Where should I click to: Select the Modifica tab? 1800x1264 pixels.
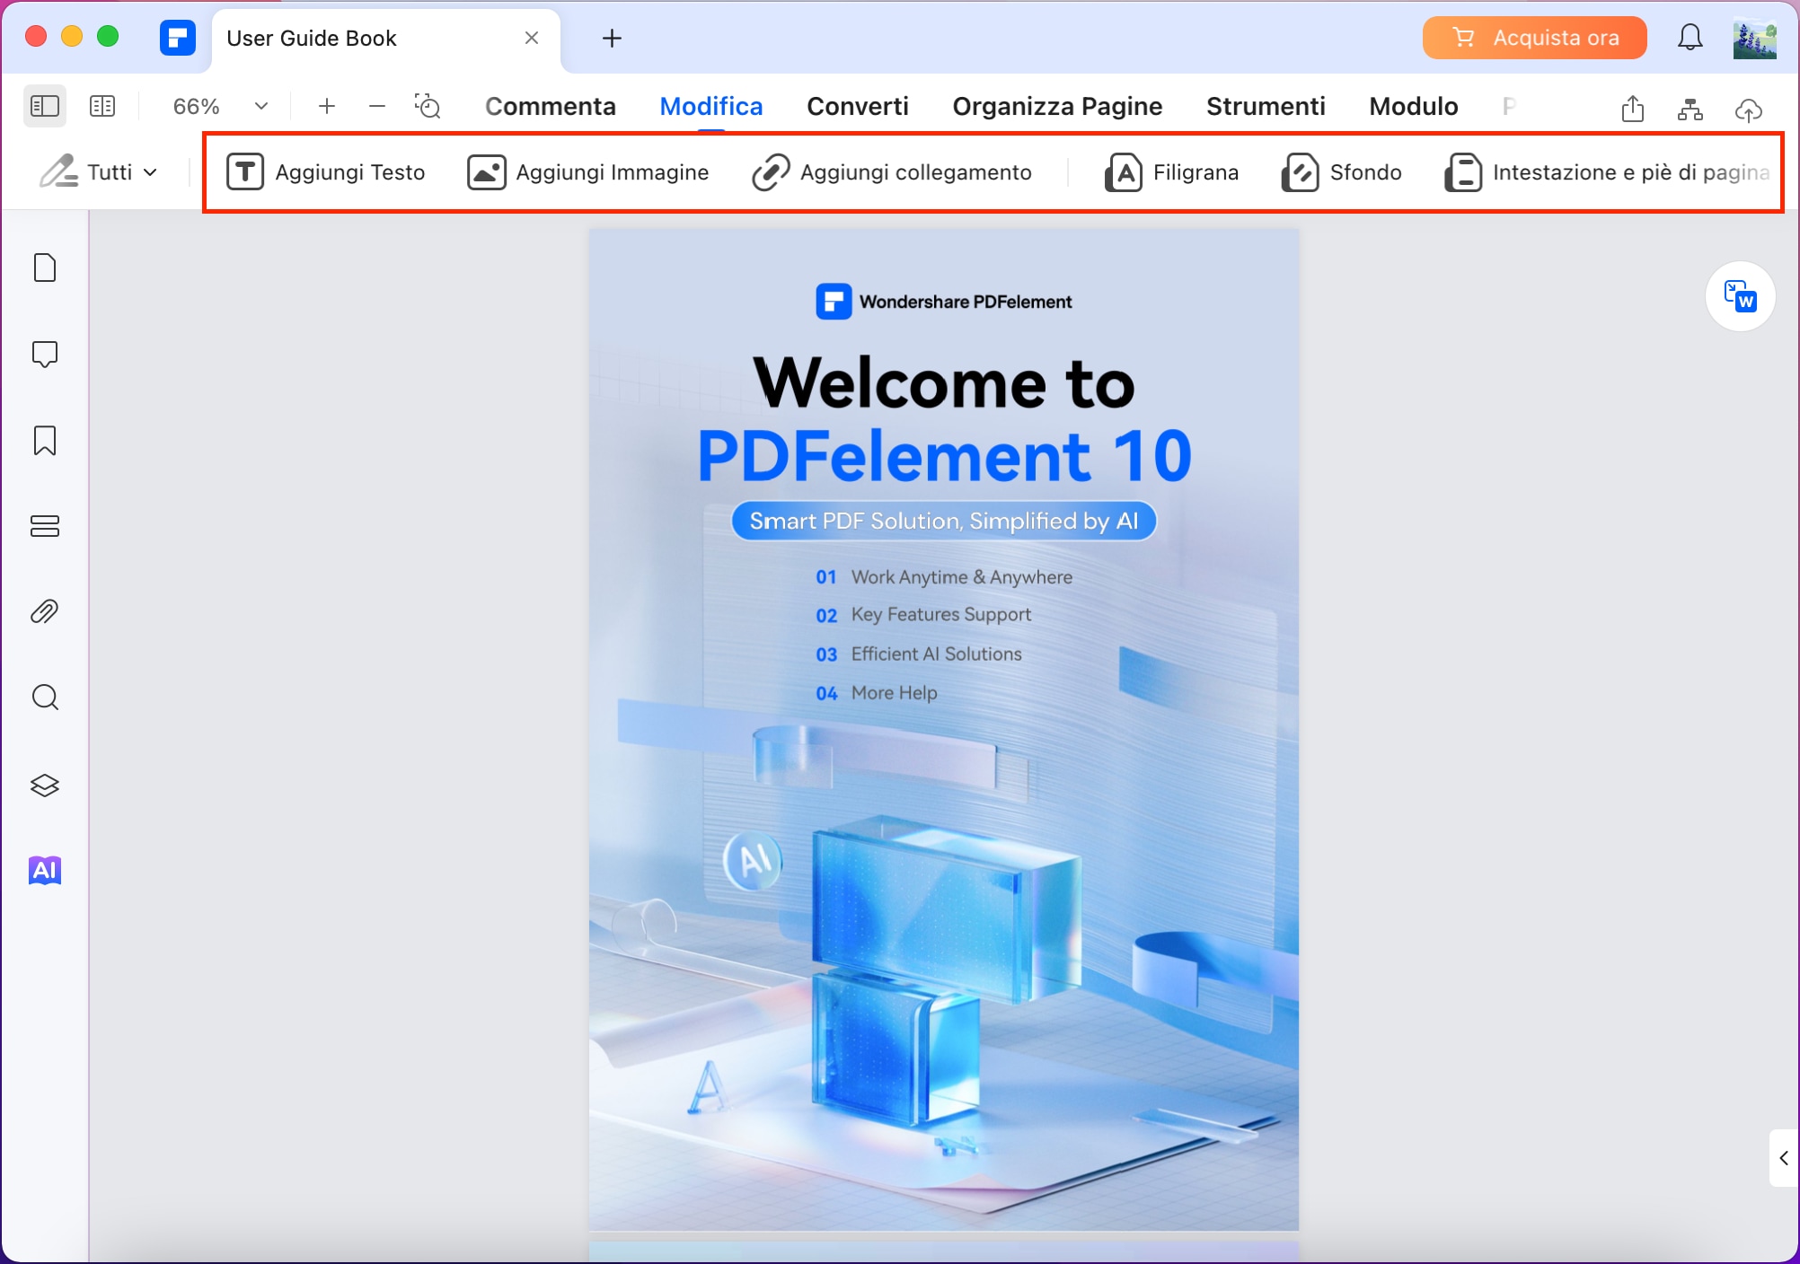711,106
